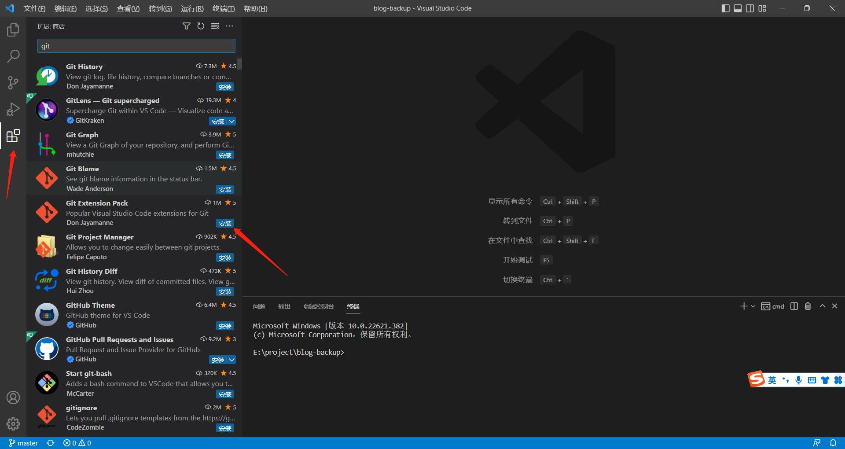Toggle the secondary side bar layout button
Image resolution: width=845 pixels, height=449 pixels.
pos(750,8)
